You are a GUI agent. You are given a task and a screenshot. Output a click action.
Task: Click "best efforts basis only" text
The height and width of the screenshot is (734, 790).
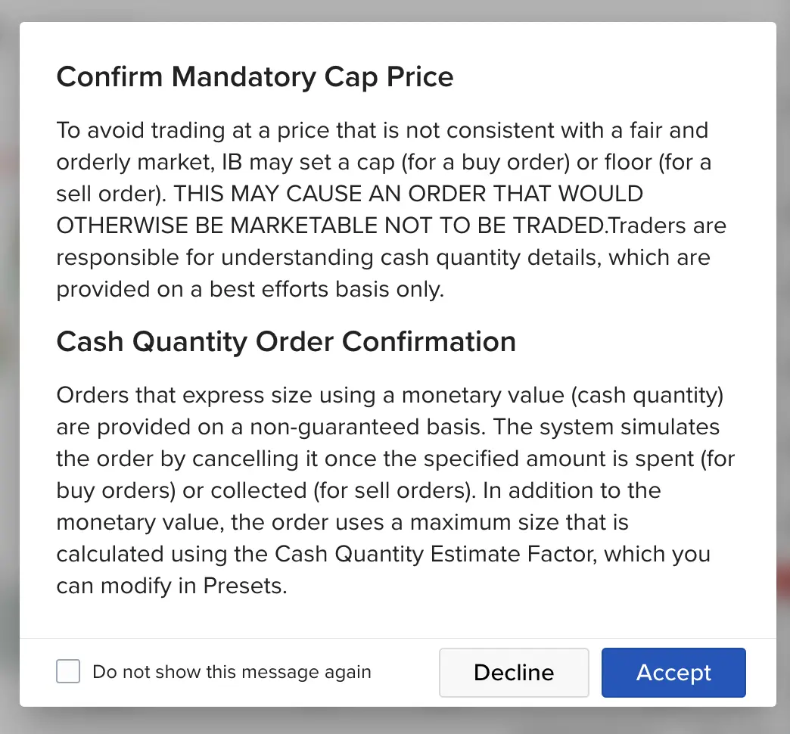point(326,289)
